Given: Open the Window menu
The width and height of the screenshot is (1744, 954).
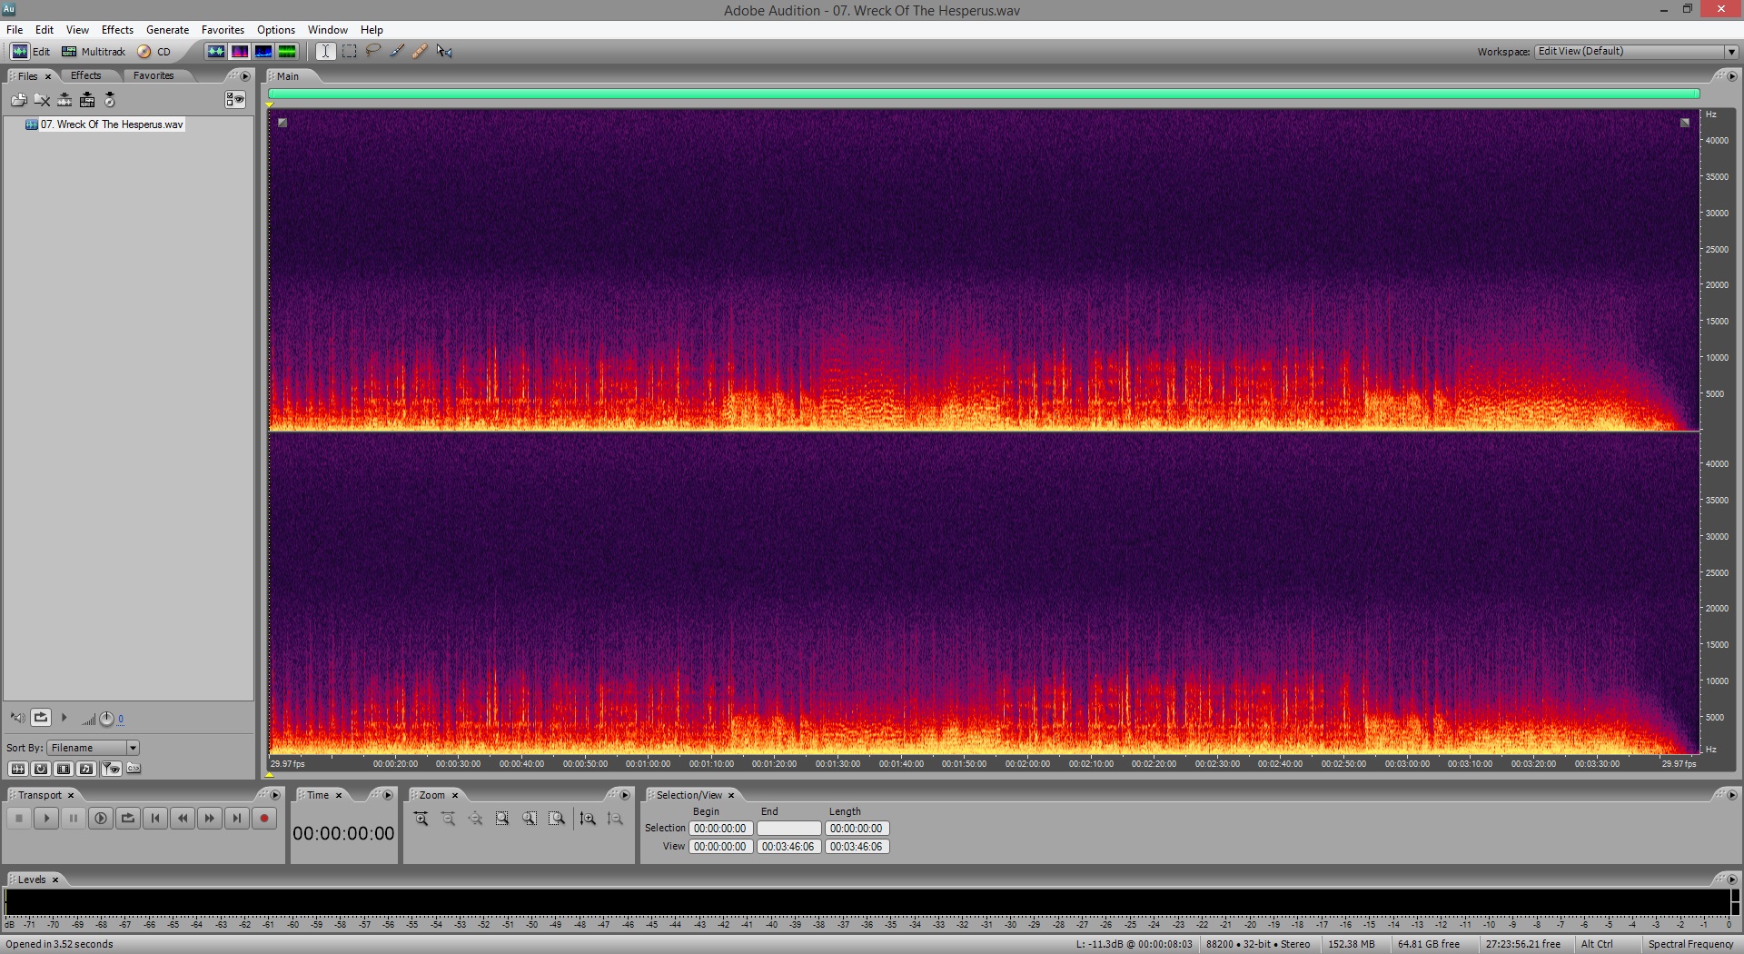Looking at the screenshot, I should [327, 30].
